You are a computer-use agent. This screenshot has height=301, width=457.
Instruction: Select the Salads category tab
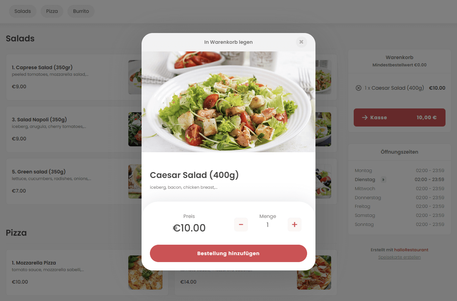(x=23, y=11)
